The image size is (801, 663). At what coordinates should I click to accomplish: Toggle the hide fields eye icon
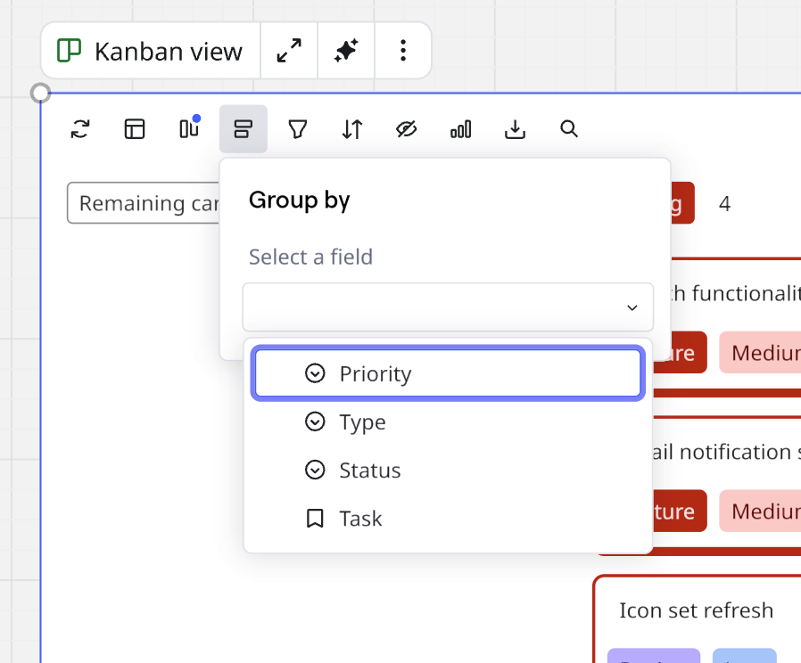tap(407, 130)
